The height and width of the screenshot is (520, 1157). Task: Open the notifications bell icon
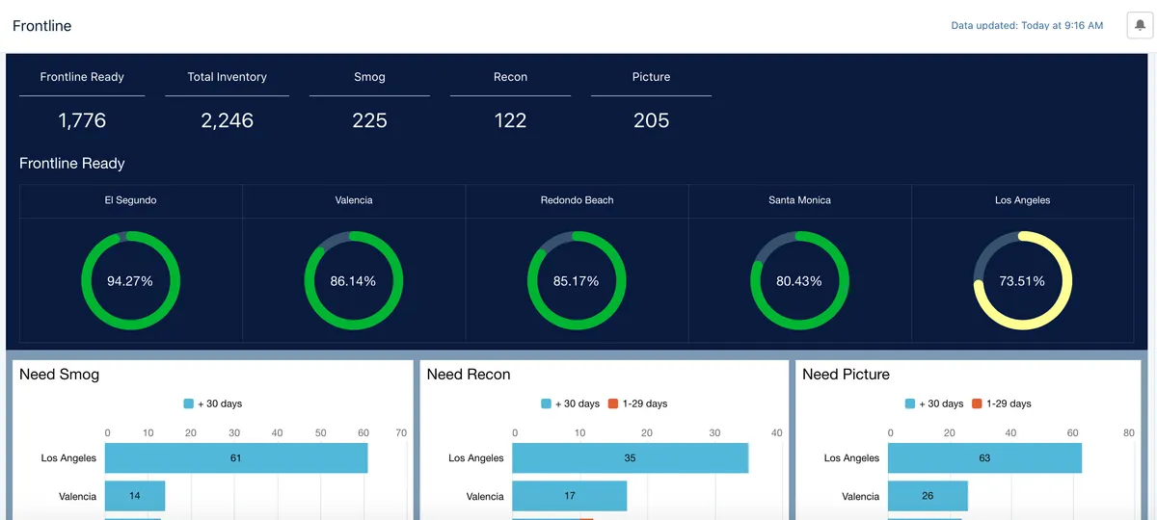(x=1141, y=26)
